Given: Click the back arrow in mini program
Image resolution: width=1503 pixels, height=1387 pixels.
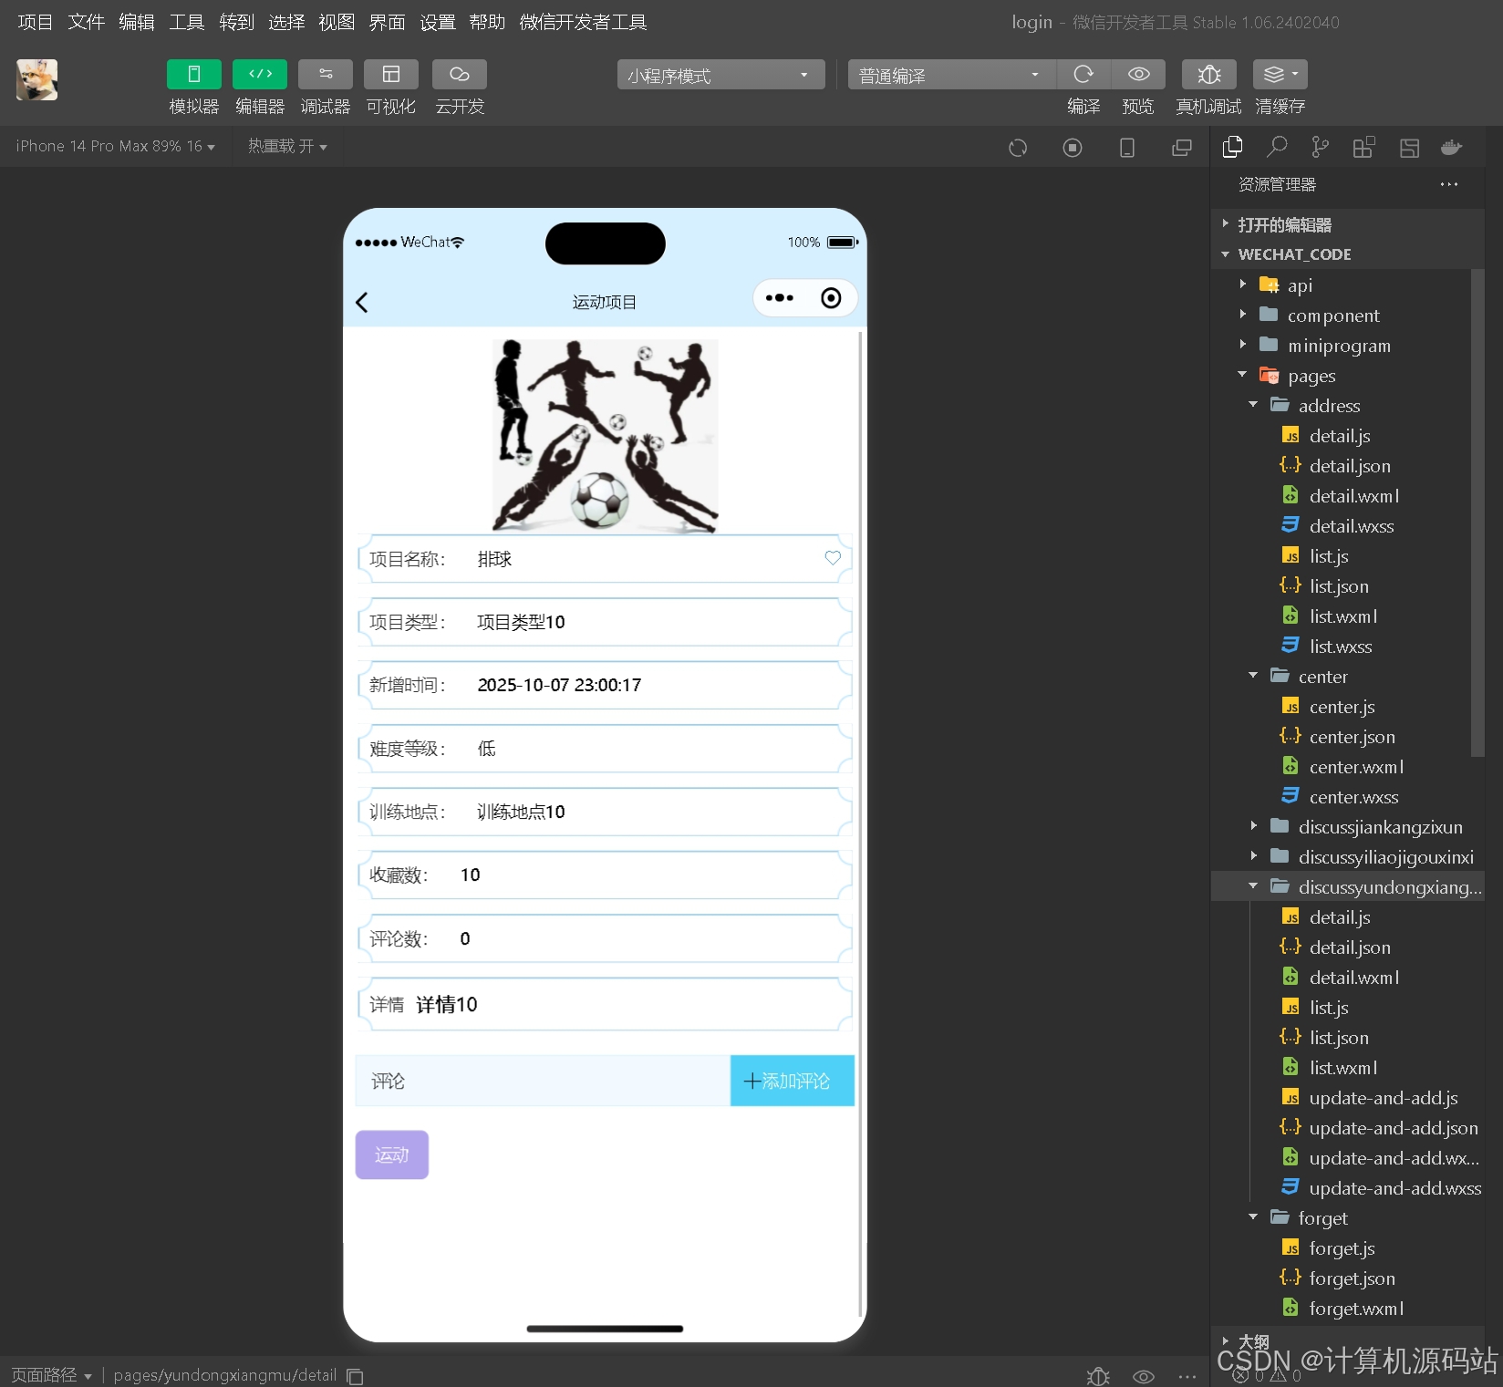Looking at the screenshot, I should 362,303.
